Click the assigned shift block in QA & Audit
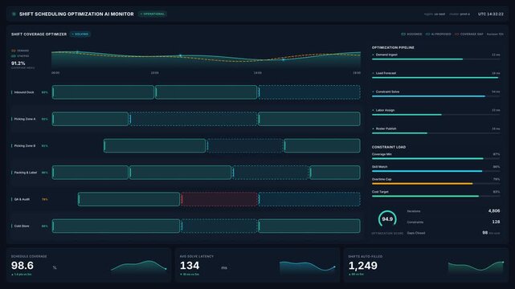 pos(129,199)
